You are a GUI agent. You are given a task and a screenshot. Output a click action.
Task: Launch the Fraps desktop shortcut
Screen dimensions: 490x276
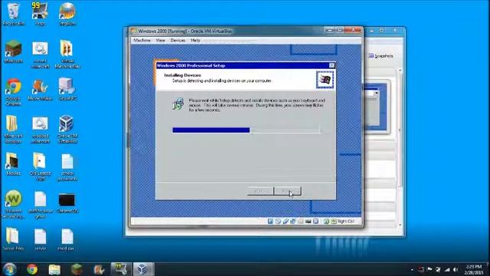40,14
